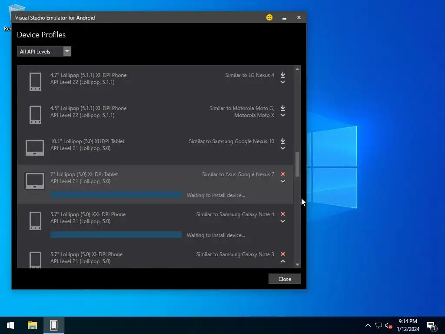The height and width of the screenshot is (334, 445).
Task: Click "10.1" Lollipop (5.0) XHDPI Tablet" title
Action: coord(87,141)
